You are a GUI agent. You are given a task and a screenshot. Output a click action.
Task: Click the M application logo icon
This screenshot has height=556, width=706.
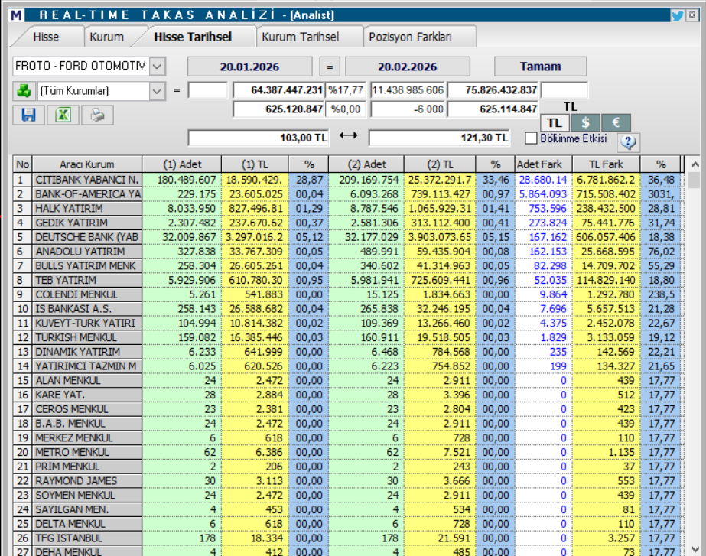click(x=18, y=15)
